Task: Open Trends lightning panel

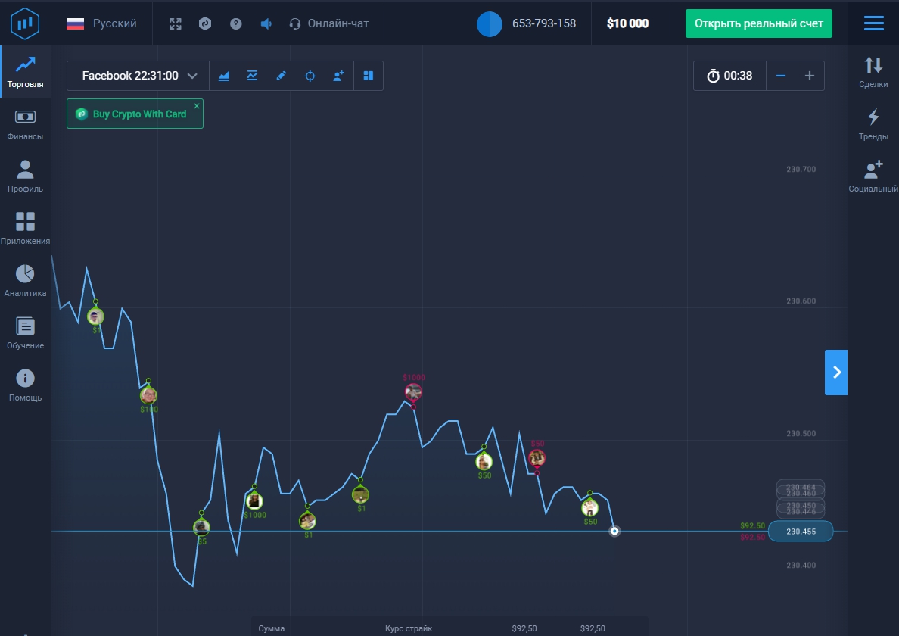Action: 873,125
